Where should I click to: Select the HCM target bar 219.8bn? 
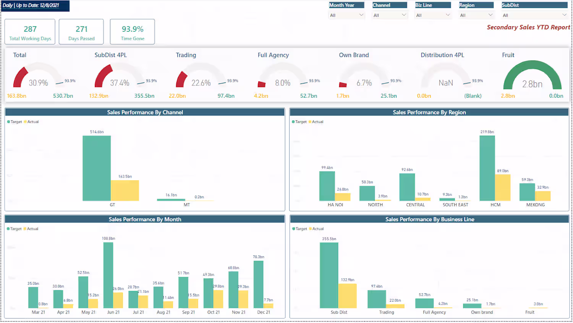487,168
